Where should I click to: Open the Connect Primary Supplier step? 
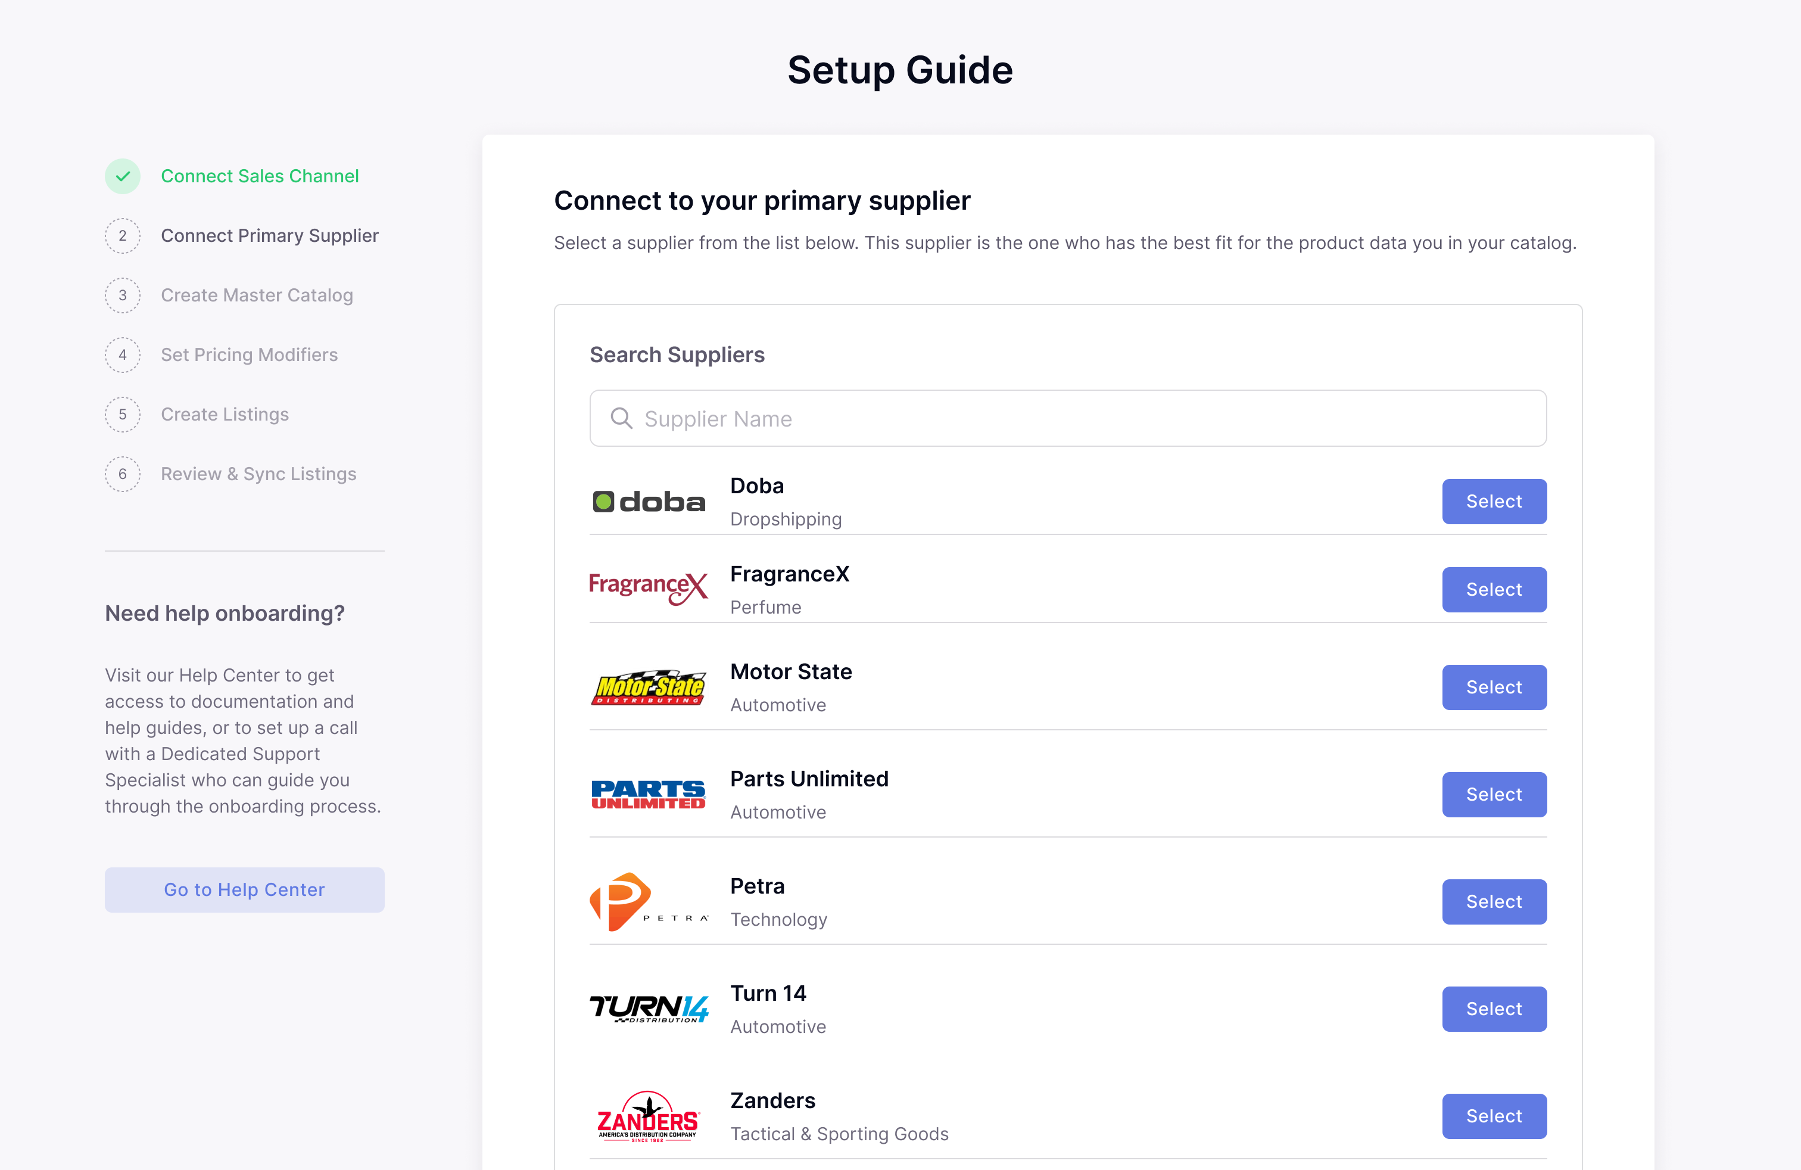point(269,235)
